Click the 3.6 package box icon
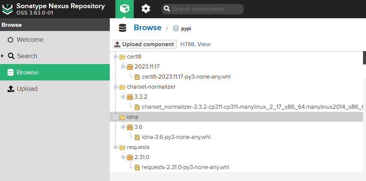The width and height of the screenshot is (366, 181). [x=130, y=127]
